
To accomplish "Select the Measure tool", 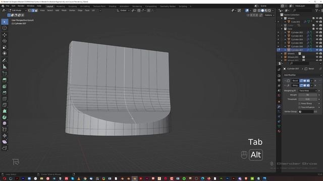I will click(x=5, y=66).
